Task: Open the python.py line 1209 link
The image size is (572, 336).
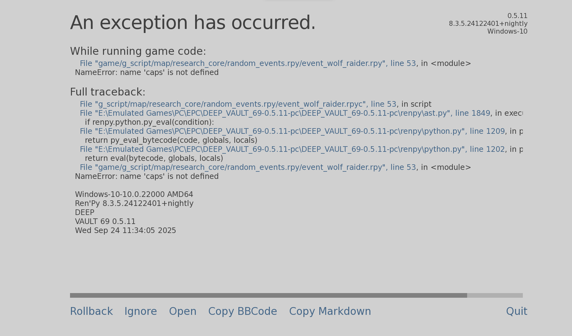Action: click(292, 131)
